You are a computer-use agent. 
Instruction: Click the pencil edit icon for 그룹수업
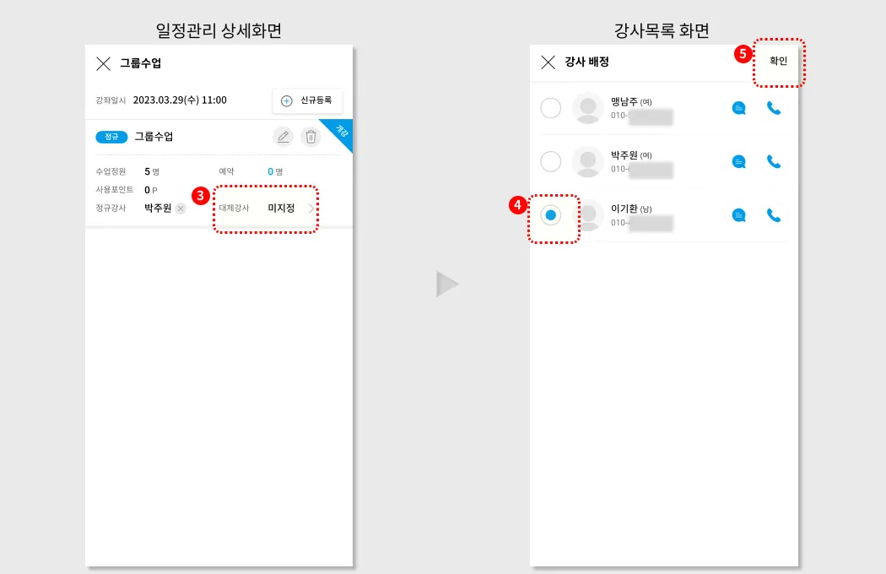point(283,136)
